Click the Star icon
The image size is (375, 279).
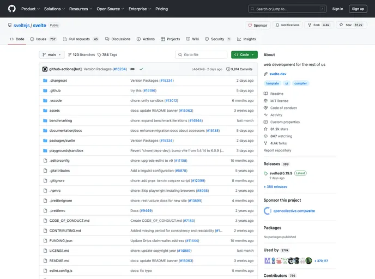[341, 25]
